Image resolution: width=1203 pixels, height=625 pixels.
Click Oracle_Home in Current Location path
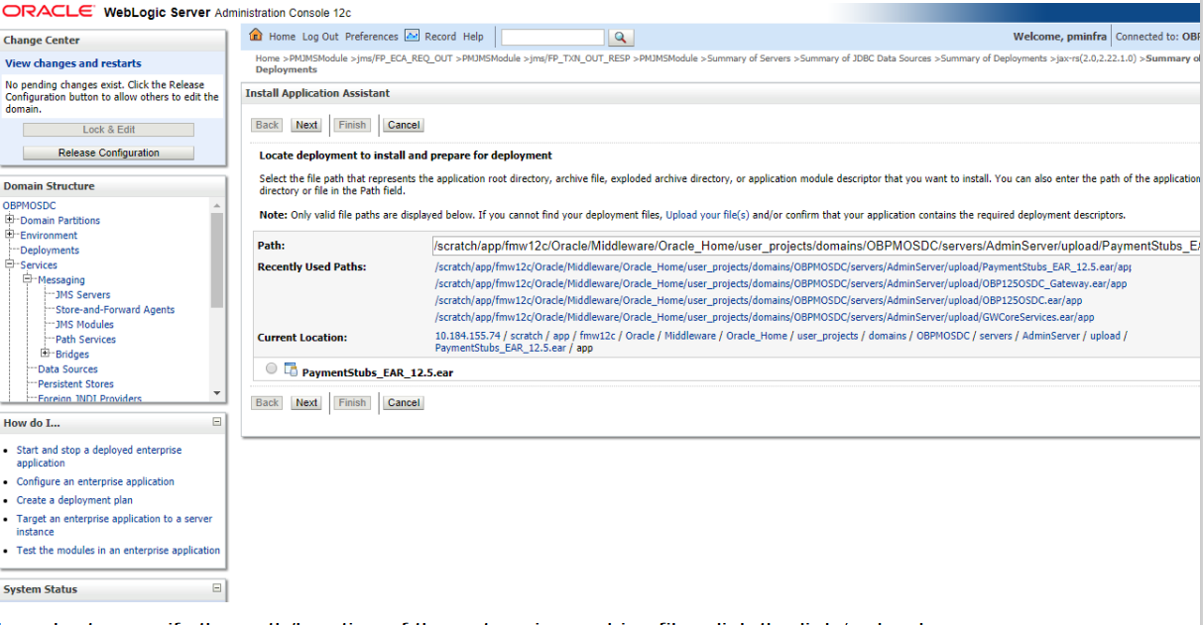tap(757, 336)
